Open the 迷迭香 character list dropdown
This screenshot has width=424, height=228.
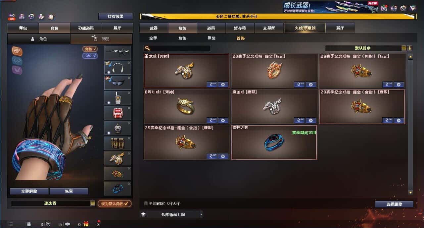coord(93,203)
